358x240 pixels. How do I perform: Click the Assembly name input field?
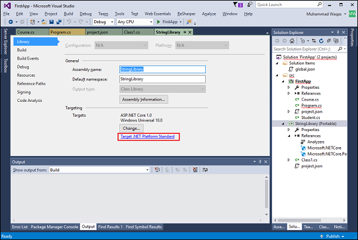(x=162, y=69)
